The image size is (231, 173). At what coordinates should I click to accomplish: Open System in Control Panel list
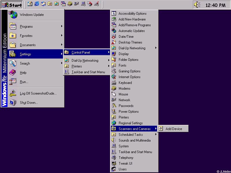pyautogui.click(x=134, y=146)
